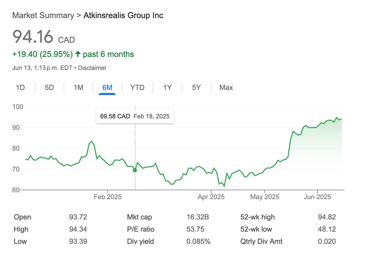Click the Mkt cap label

(x=139, y=217)
